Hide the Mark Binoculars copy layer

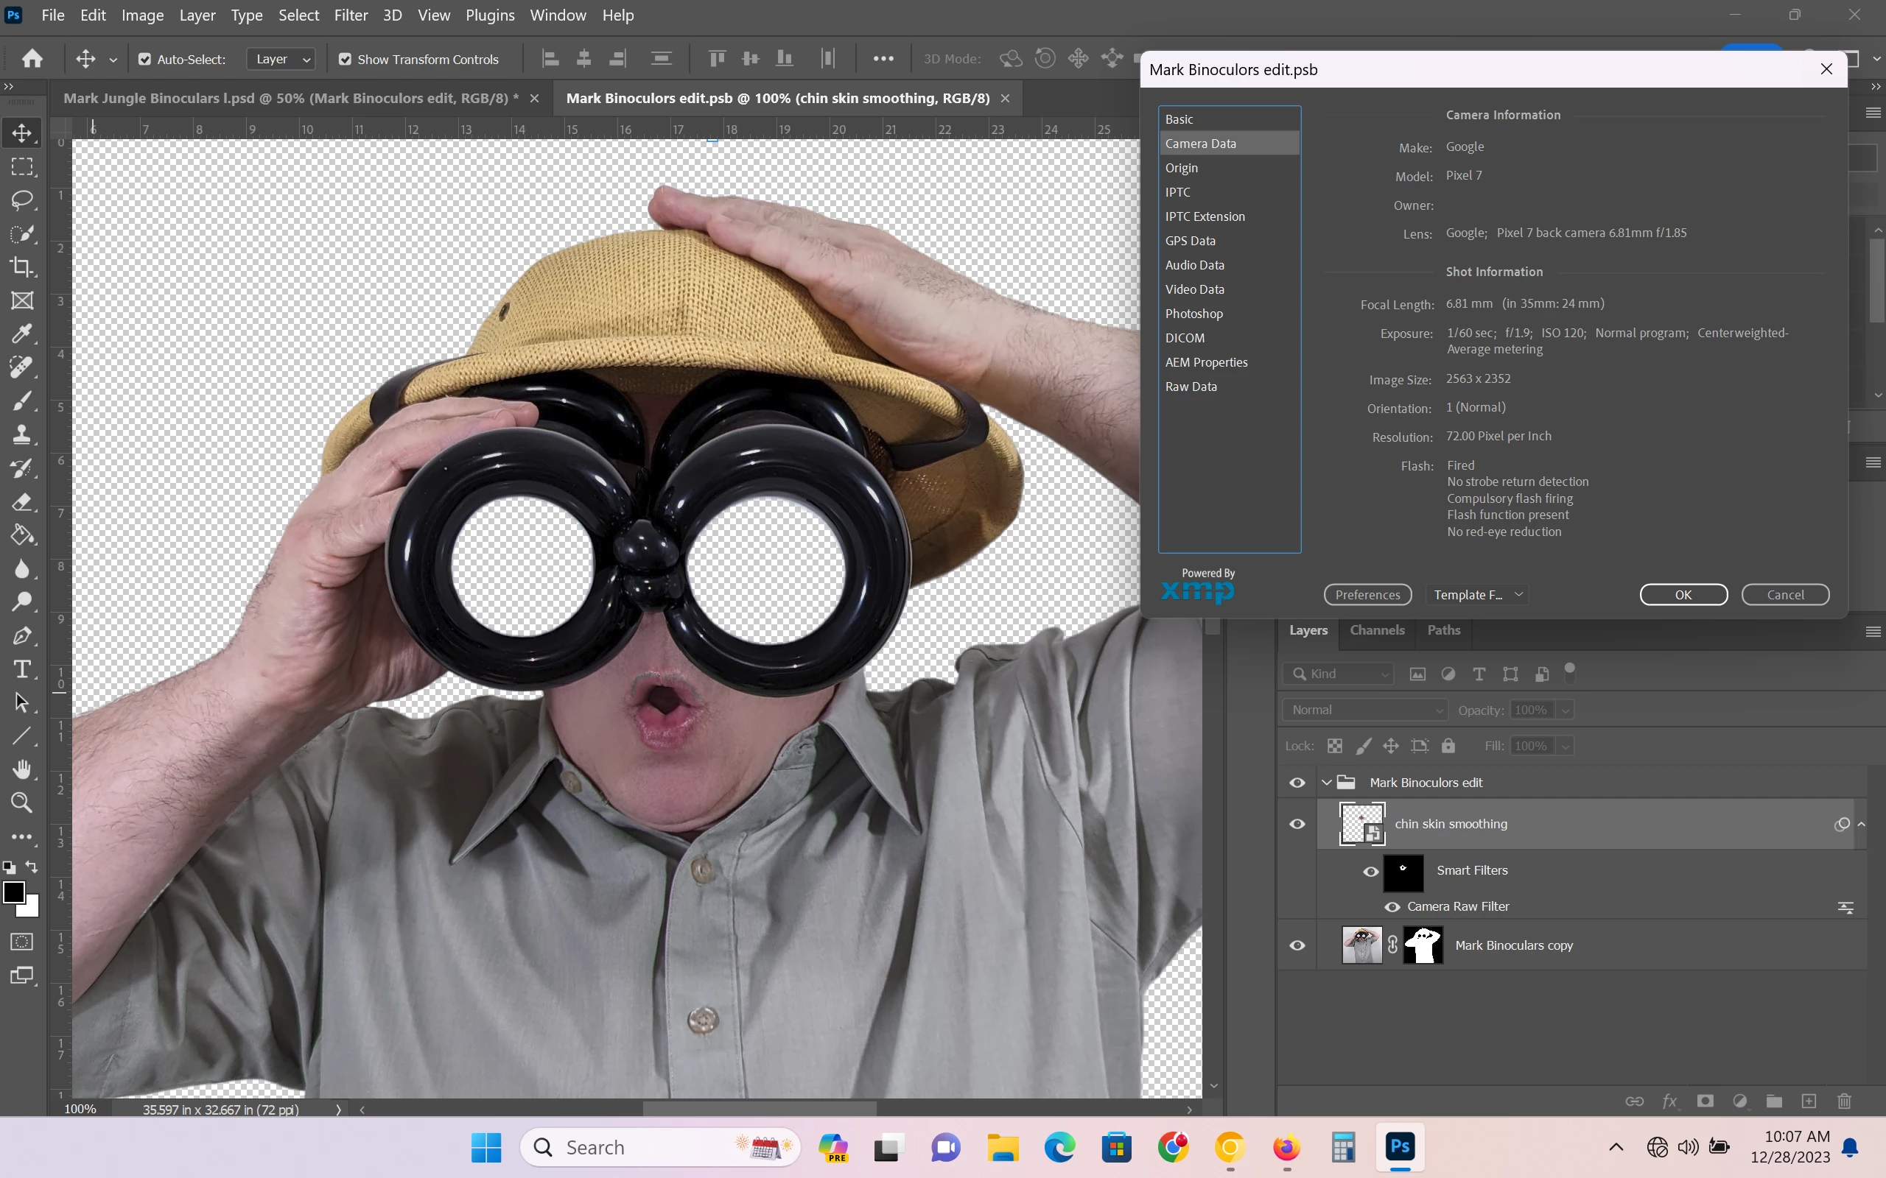click(x=1297, y=945)
